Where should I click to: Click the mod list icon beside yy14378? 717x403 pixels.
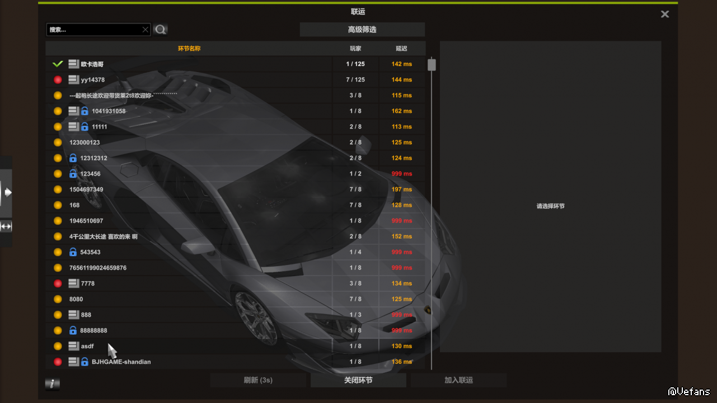74,80
